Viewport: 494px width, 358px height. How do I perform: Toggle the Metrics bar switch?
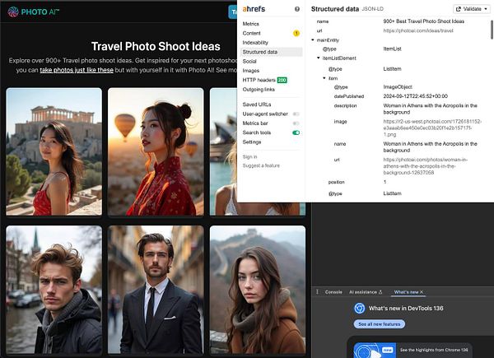(296, 123)
